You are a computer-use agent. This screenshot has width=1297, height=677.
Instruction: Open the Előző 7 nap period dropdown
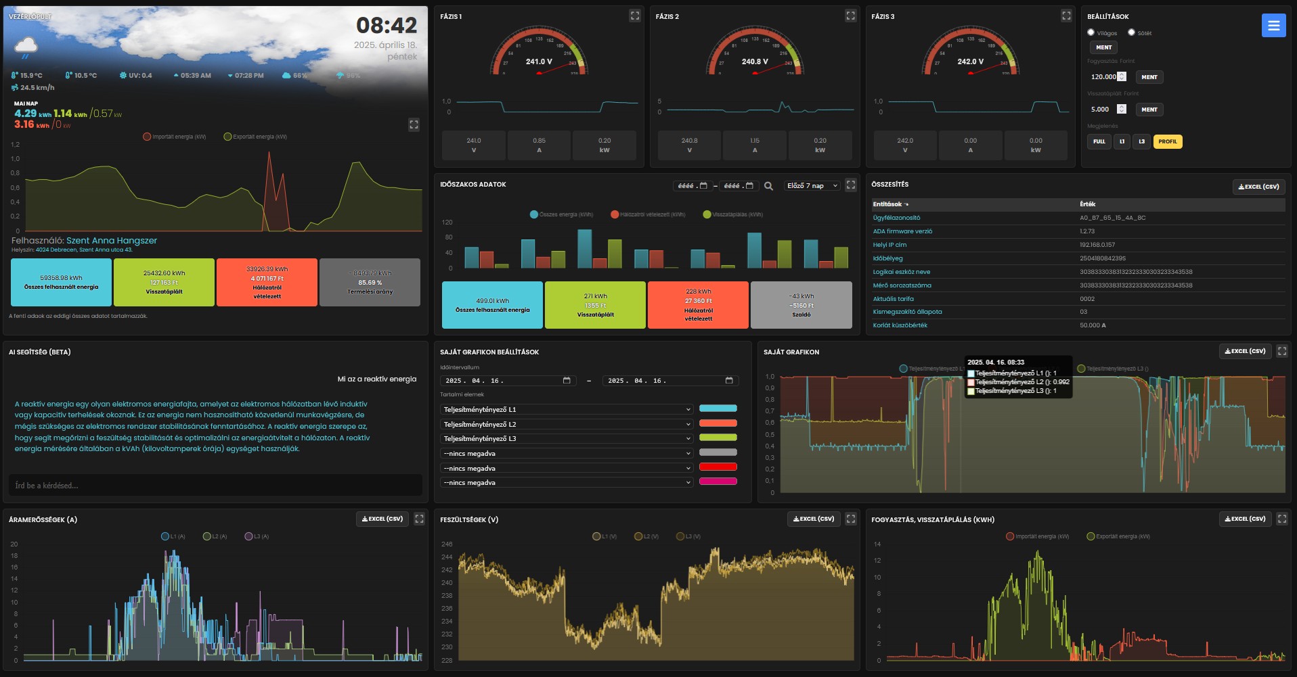click(x=812, y=186)
